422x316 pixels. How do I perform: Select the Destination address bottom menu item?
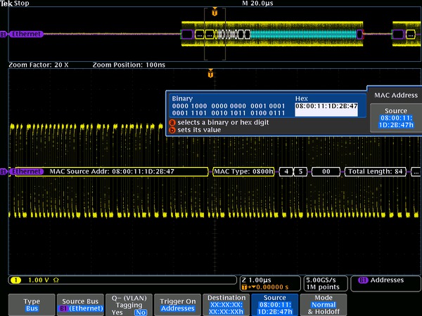click(x=225, y=303)
